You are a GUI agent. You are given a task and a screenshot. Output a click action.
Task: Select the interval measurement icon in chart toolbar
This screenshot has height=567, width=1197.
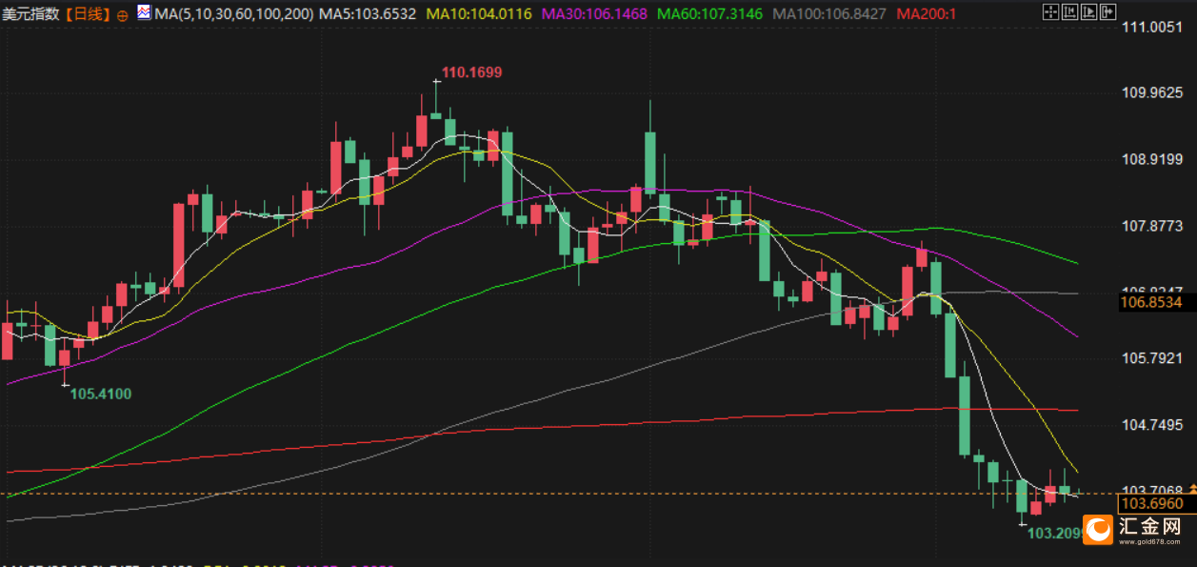coord(1069,12)
